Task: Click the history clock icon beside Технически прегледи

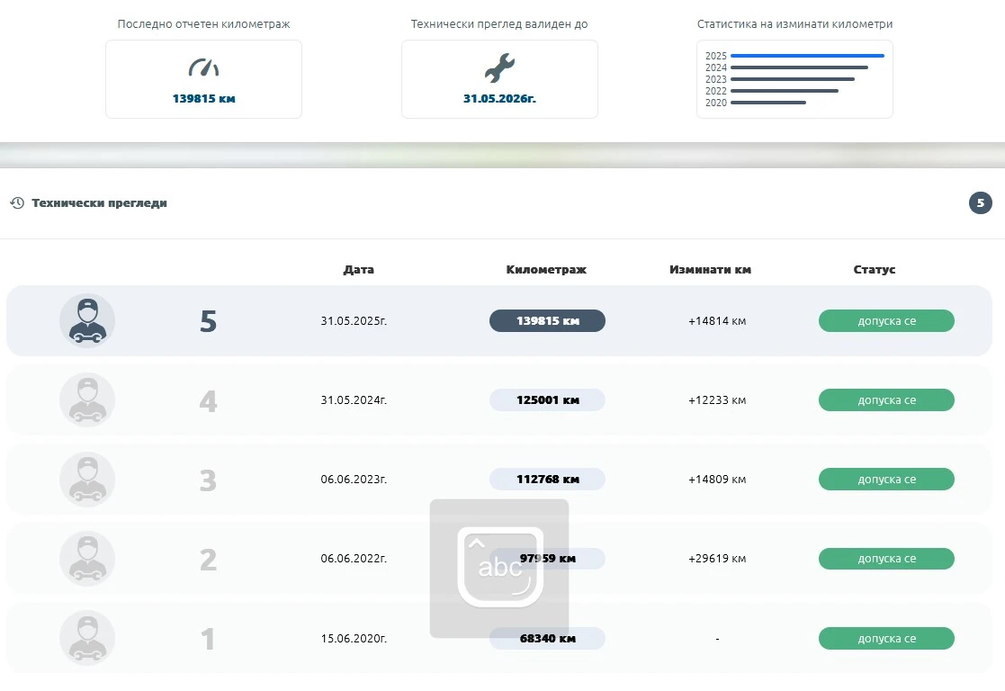Action: click(x=17, y=203)
